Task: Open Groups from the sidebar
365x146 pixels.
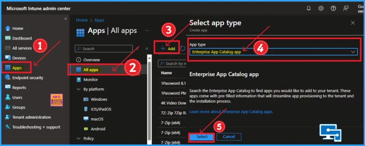Action: pos(19,108)
